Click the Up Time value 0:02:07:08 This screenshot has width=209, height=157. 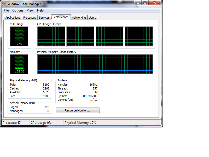click(90, 96)
